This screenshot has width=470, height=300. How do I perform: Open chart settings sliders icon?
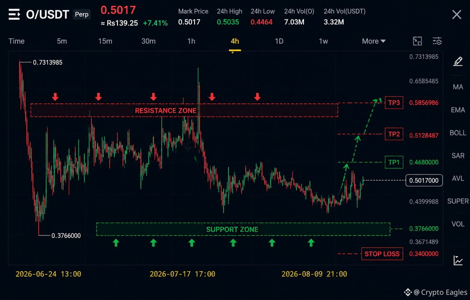437,41
